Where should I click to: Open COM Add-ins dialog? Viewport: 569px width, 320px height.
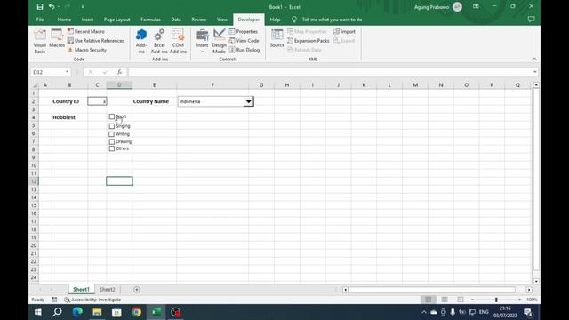tap(178, 42)
